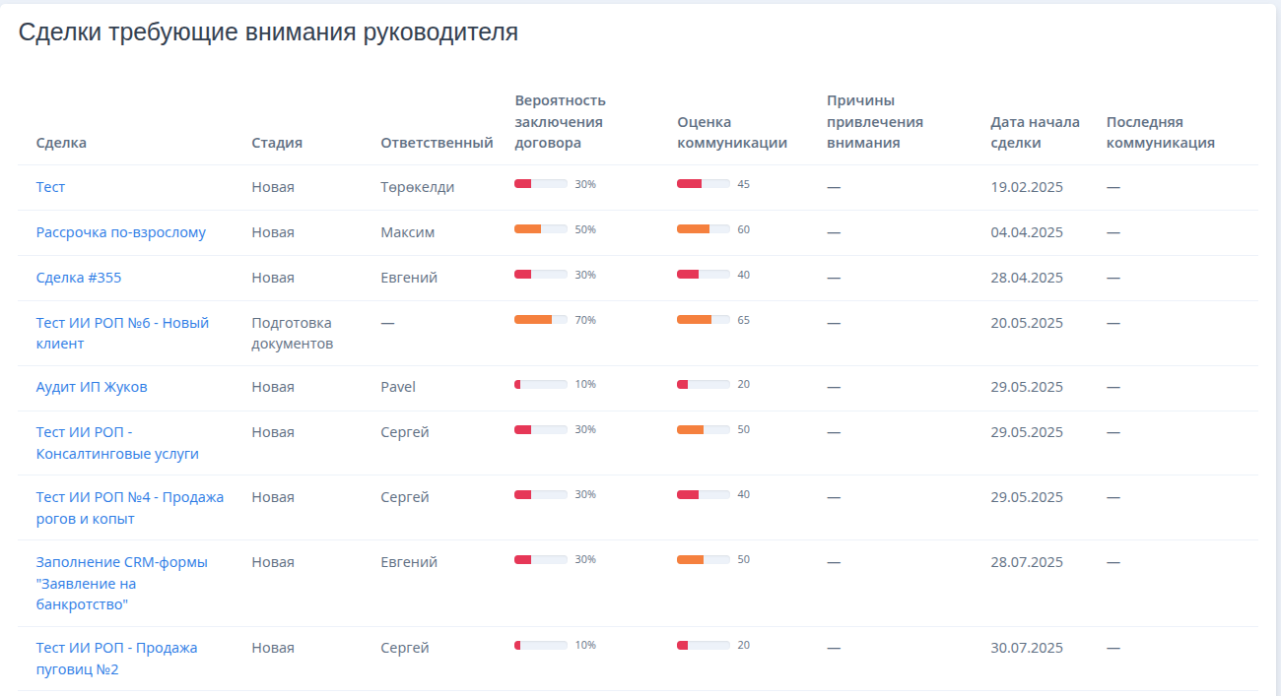1281x696 pixels.
Task: Click the "Сделка #355" link
Action: coord(79,278)
